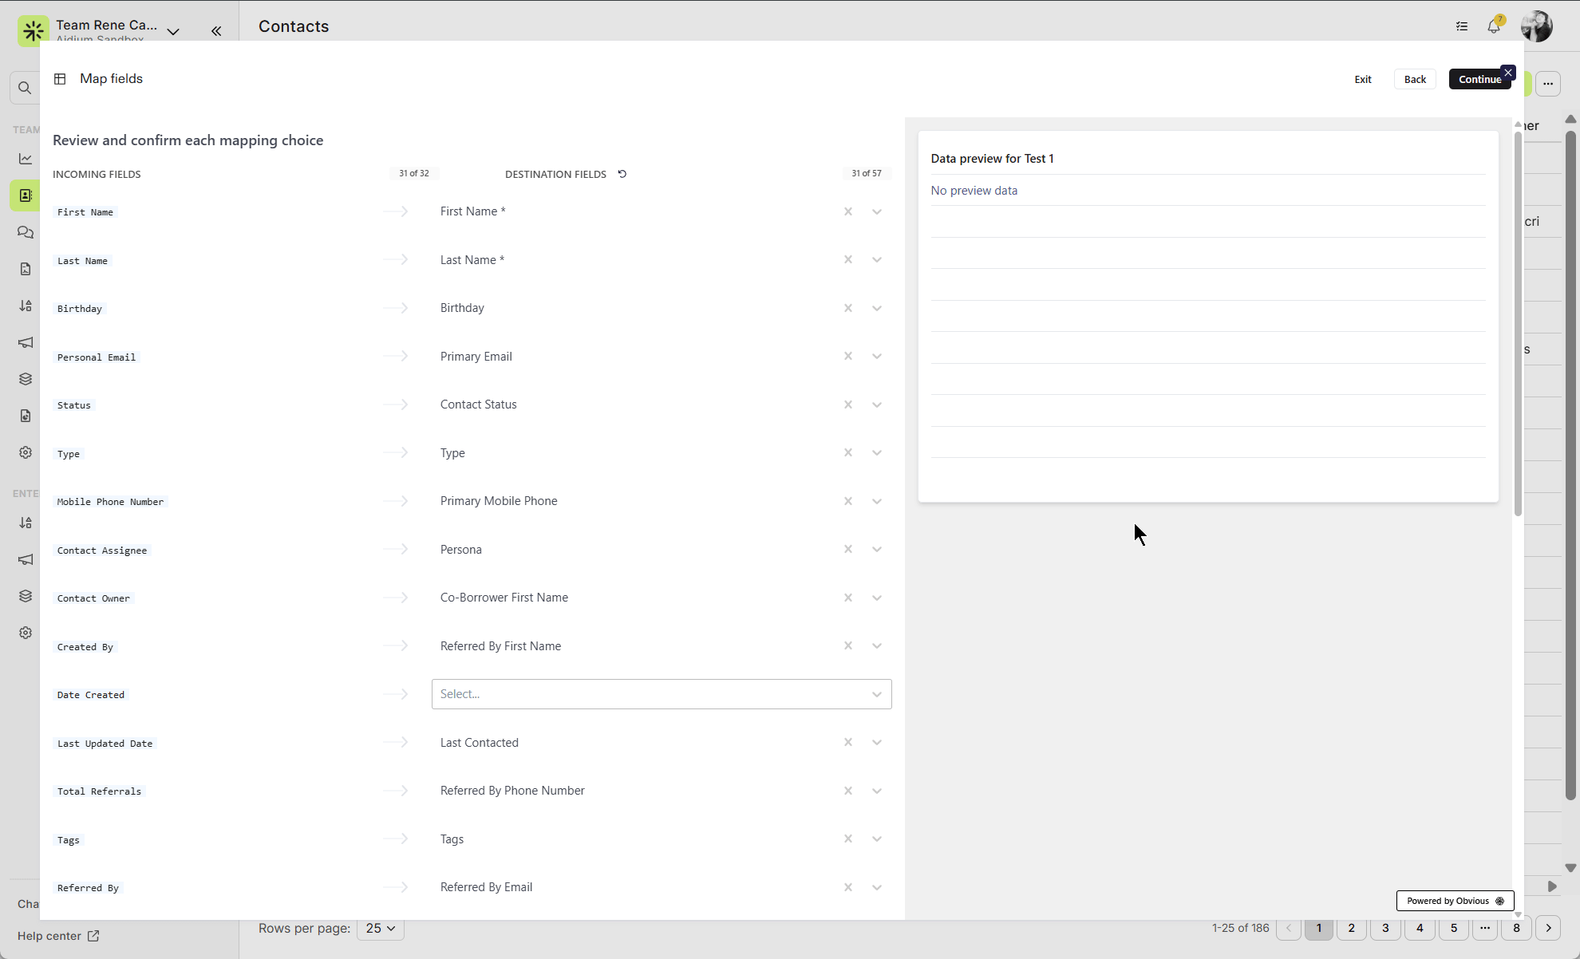Remove the Tags field mapping
Image resolution: width=1580 pixels, height=959 pixels.
(848, 839)
